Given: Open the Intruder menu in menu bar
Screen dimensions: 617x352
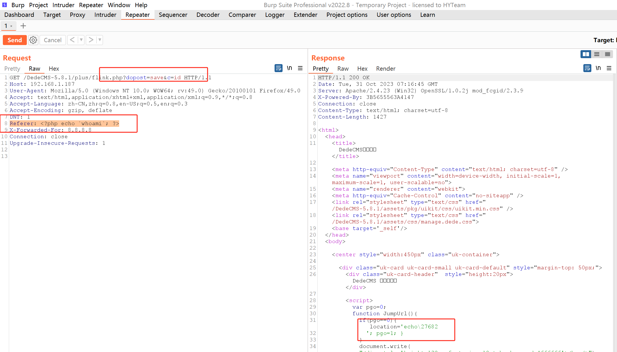Looking at the screenshot, I should click(63, 5).
